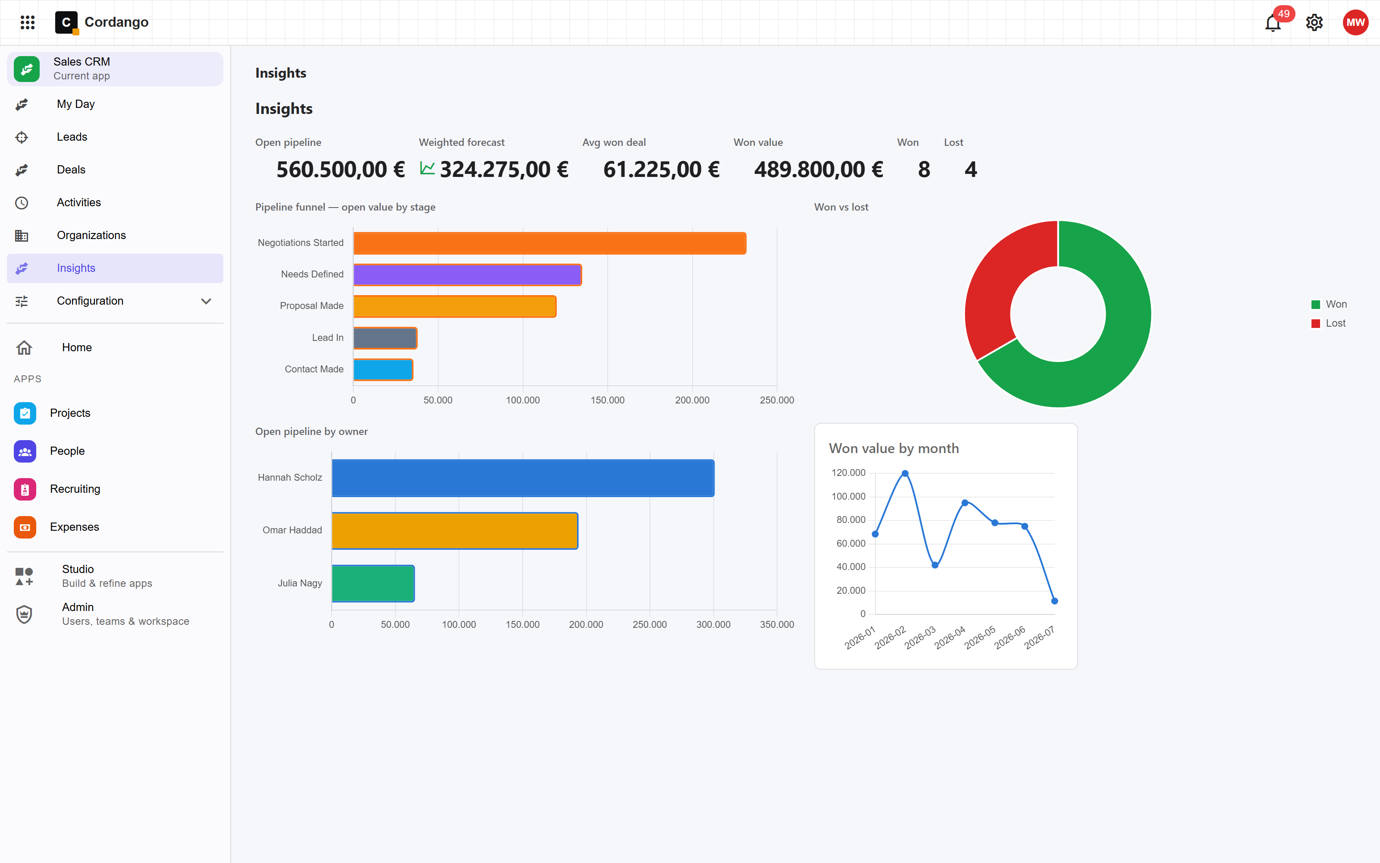This screenshot has height=863, width=1380.
Task: Expand the Configuration chevron
Action: pos(206,301)
